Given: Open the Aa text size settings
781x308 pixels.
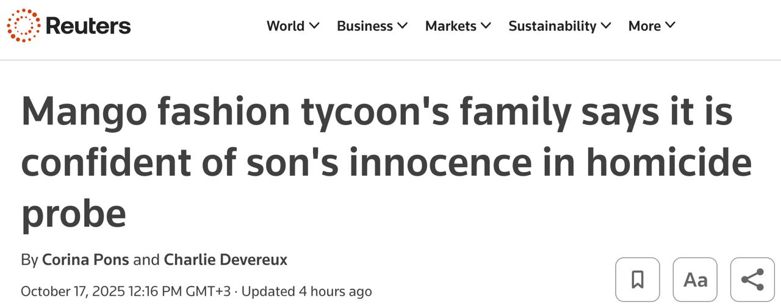Looking at the screenshot, I should point(695,279).
